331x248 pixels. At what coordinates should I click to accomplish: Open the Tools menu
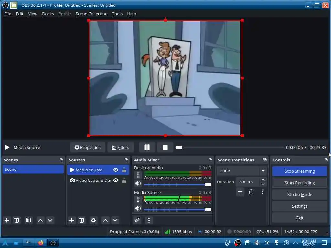(117, 14)
